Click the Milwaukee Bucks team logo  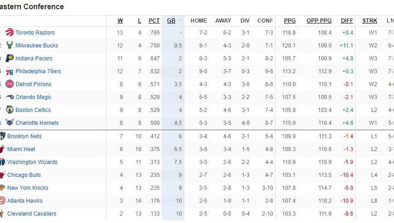click(x=10, y=46)
